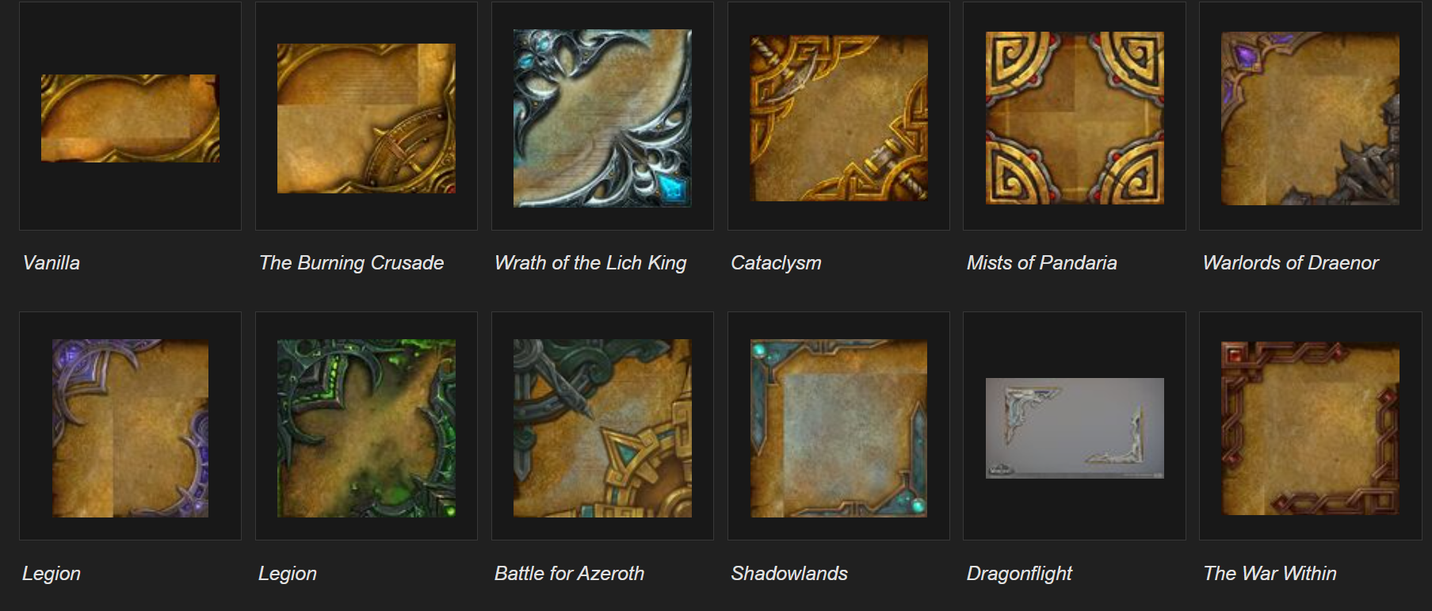Open the Dragonflight grey border thumbnail

(1075, 428)
